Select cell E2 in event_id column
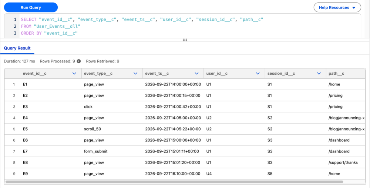The width and height of the screenshot is (370, 188). point(25,95)
